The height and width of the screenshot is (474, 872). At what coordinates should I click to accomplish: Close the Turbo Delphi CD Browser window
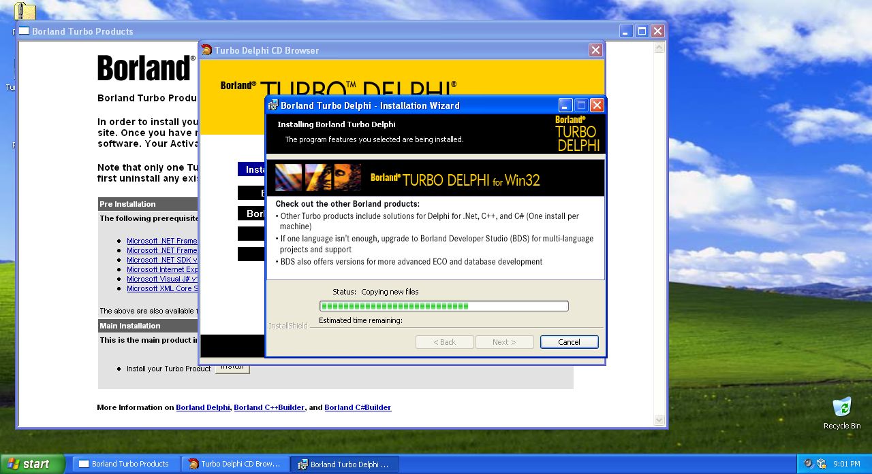tap(595, 50)
